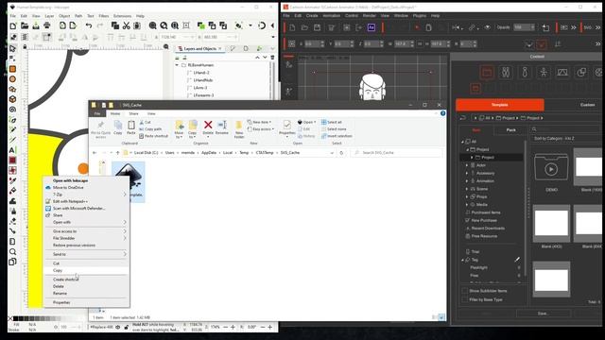Click Save project icon in Cartoon Animator

pos(318,27)
